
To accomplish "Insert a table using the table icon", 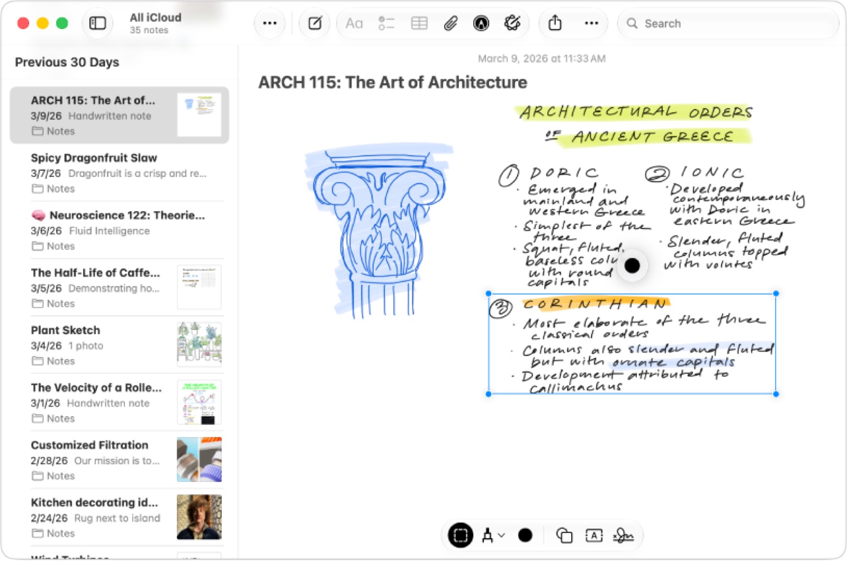I will point(419,23).
